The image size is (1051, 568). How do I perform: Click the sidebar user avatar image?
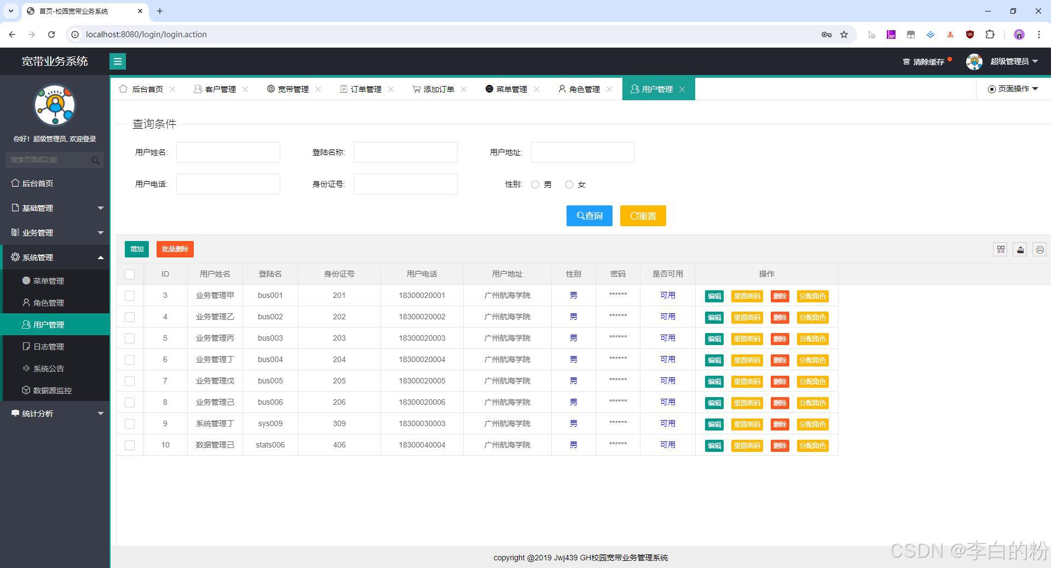55,105
